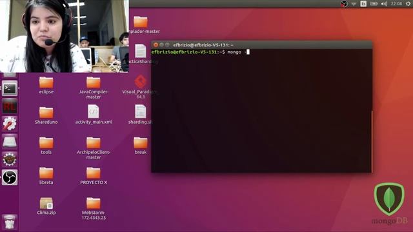Select the activity_main.xml file
Screen dimensions: 413x232
point(94,115)
